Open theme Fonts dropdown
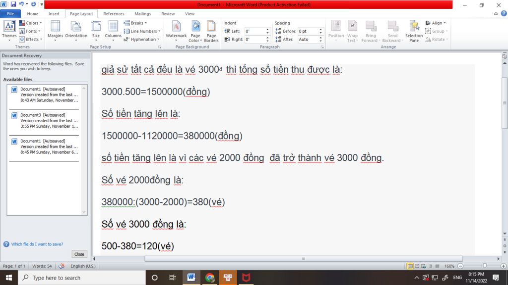 [30, 31]
